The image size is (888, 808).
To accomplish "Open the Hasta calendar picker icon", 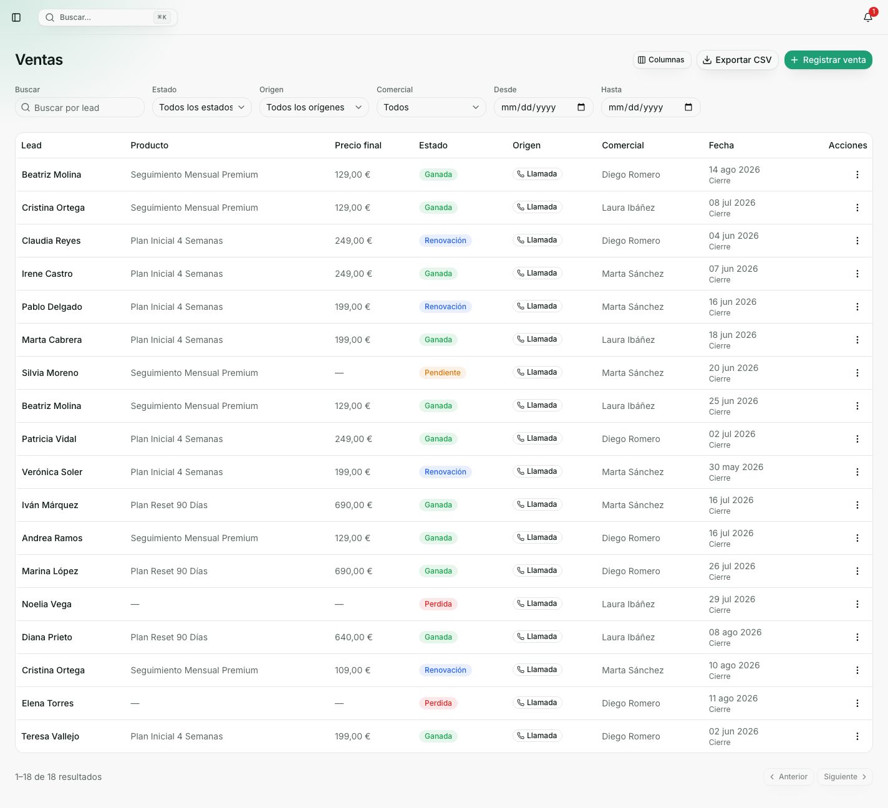I will 688,107.
